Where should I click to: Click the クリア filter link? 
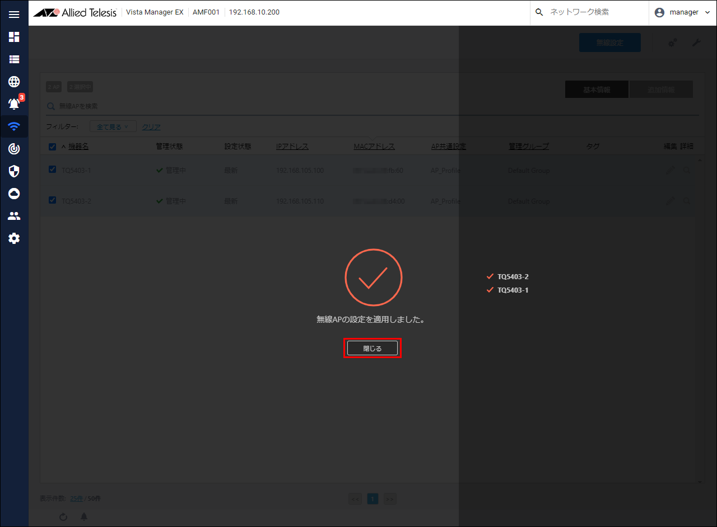pos(151,127)
